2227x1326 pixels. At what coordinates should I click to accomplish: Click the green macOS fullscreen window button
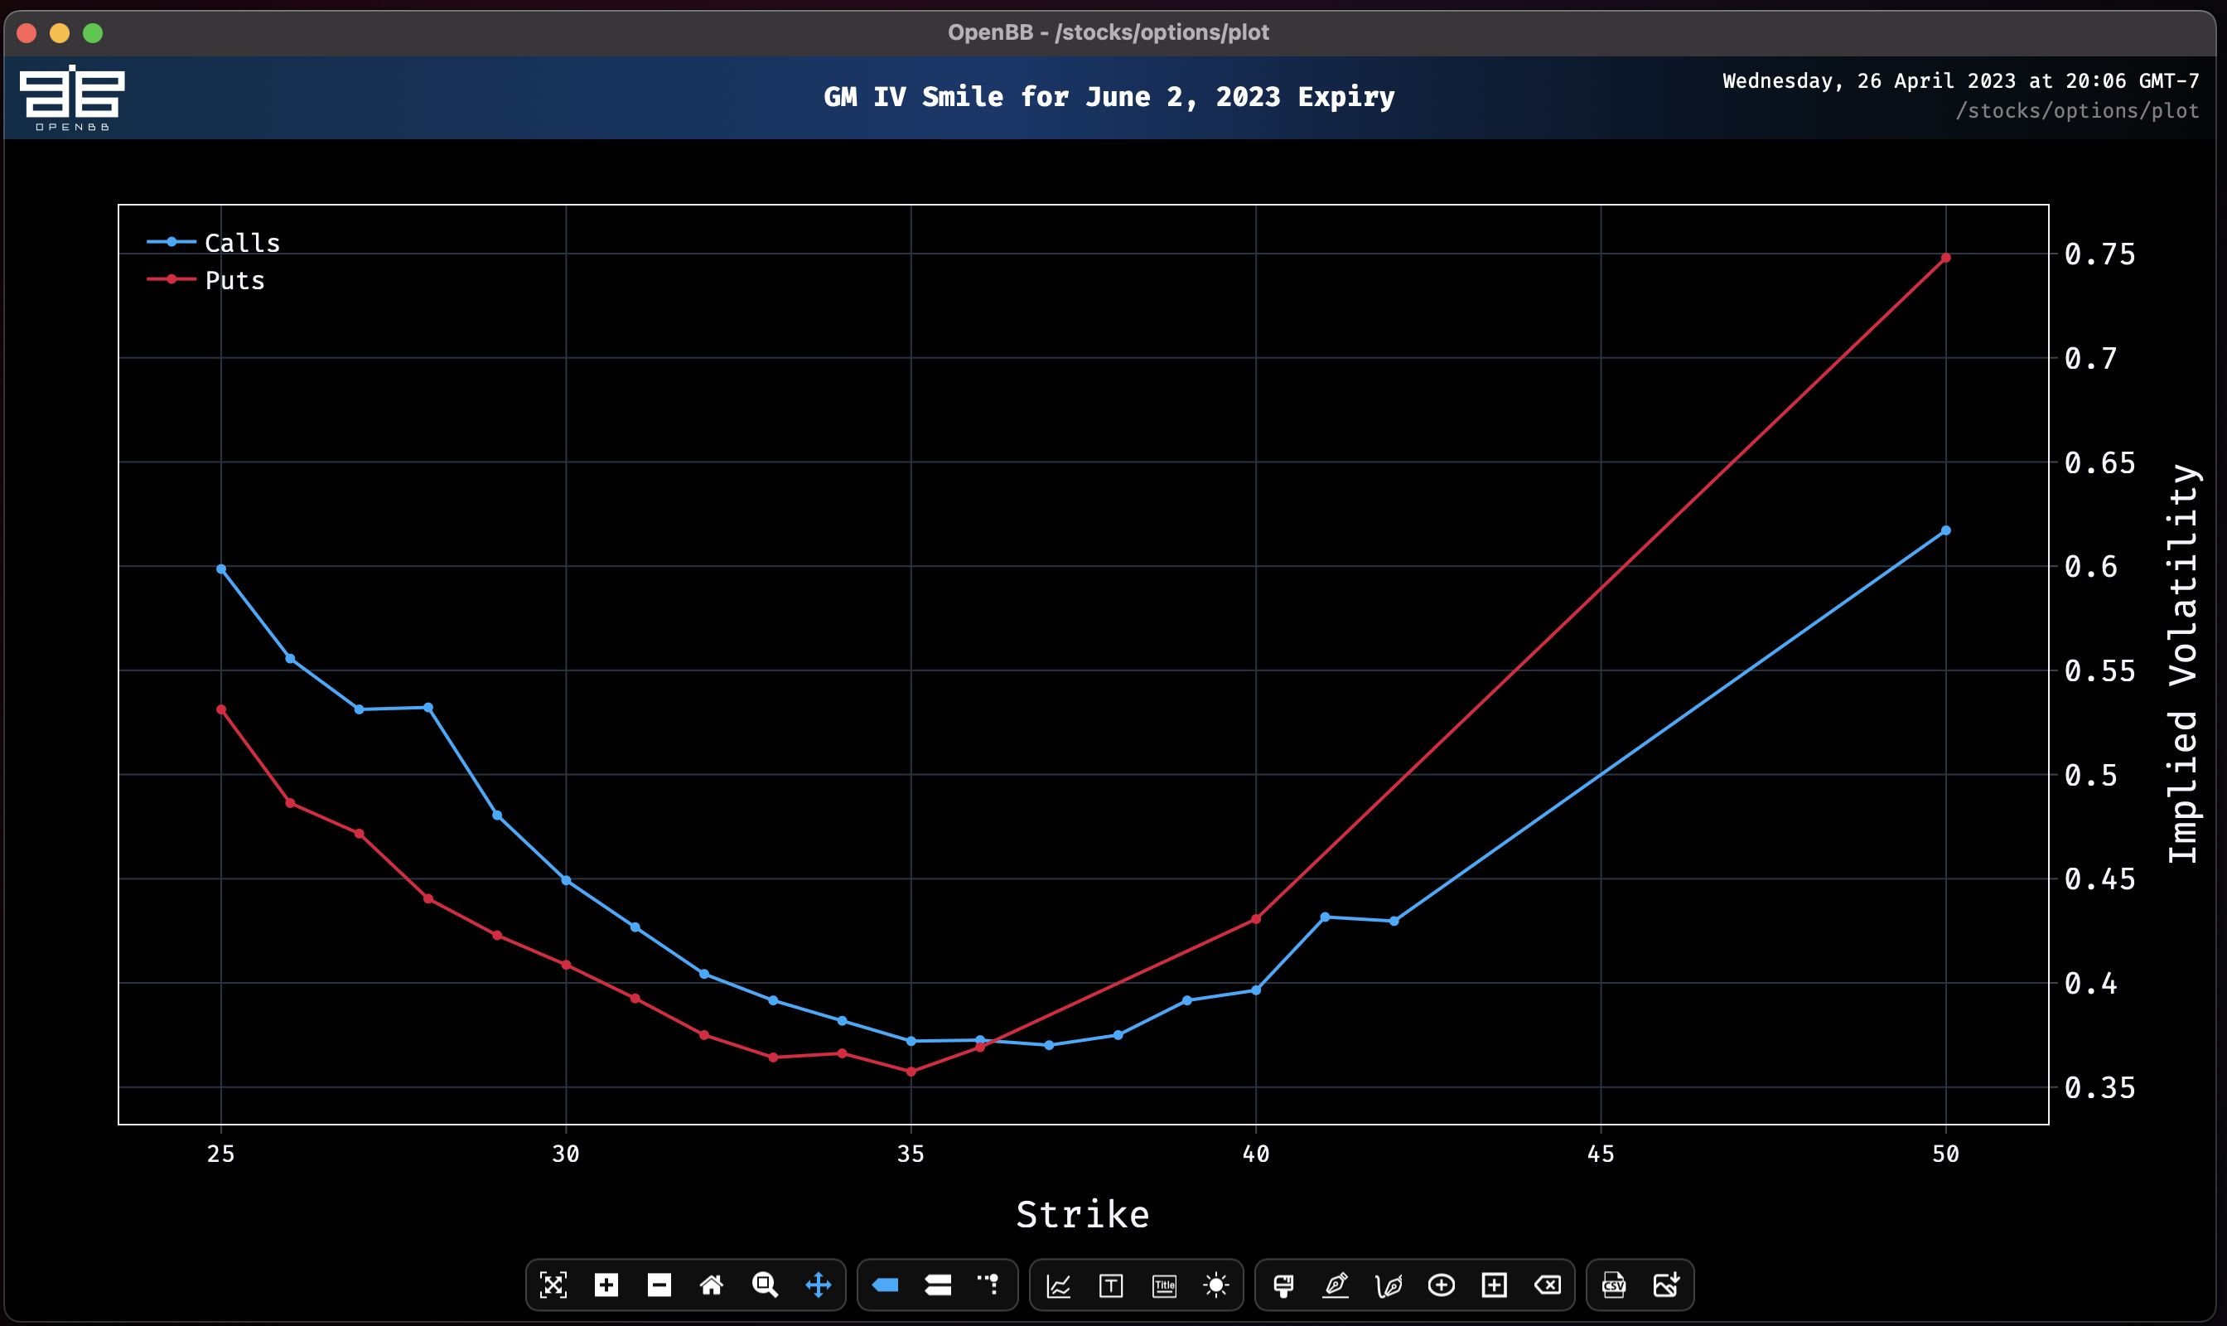coord(93,33)
